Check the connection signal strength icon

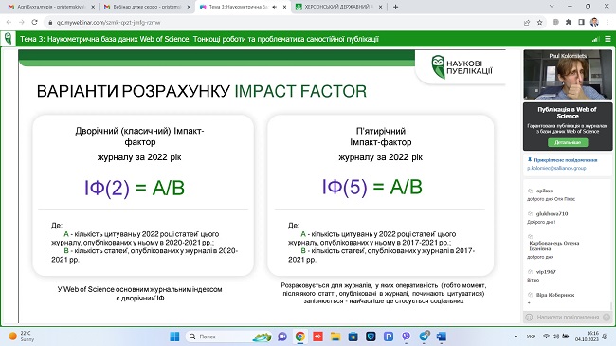click(x=595, y=39)
